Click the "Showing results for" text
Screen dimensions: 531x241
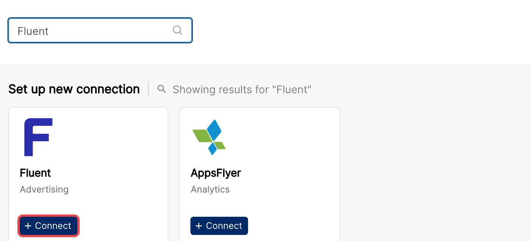click(x=242, y=89)
